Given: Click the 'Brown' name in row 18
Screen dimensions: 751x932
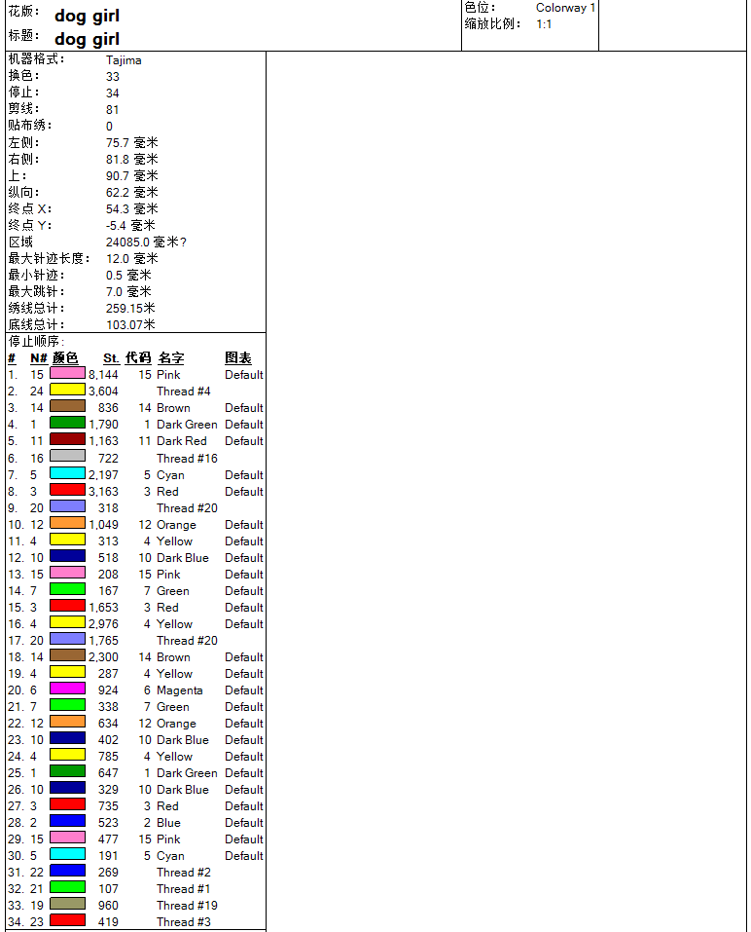Looking at the screenshot, I should pos(173,657).
